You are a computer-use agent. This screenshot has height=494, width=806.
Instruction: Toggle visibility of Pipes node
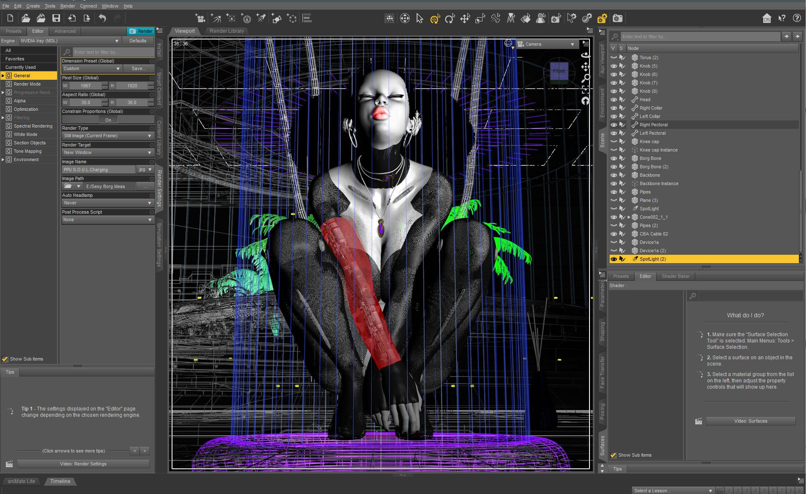(614, 192)
